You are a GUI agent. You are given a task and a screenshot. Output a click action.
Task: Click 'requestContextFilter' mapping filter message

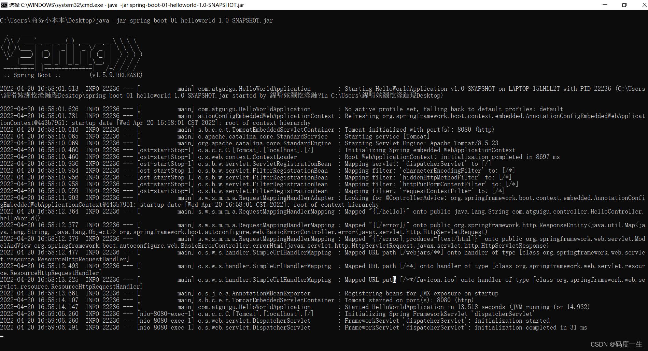(425, 191)
